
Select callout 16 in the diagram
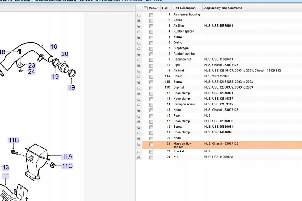[54, 46]
